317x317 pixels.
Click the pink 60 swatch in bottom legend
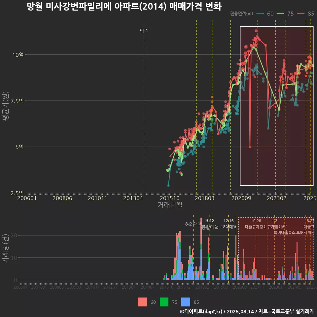coord(142,302)
